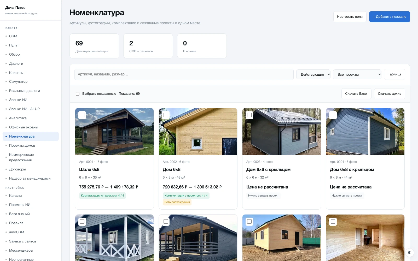View Дом 6×8 с крыльцом photo
The width and height of the screenshot is (418, 261).
pyautogui.click(x=365, y=132)
